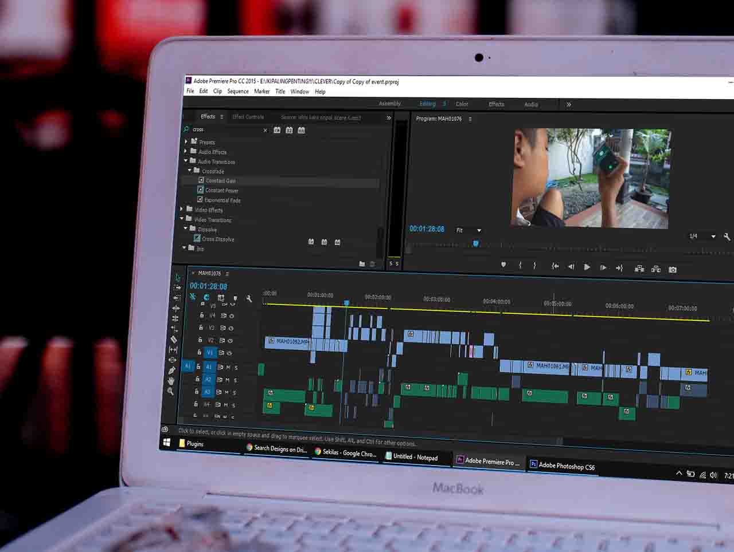
Task: Jump to Out point
Action: (x=619, y=268)
